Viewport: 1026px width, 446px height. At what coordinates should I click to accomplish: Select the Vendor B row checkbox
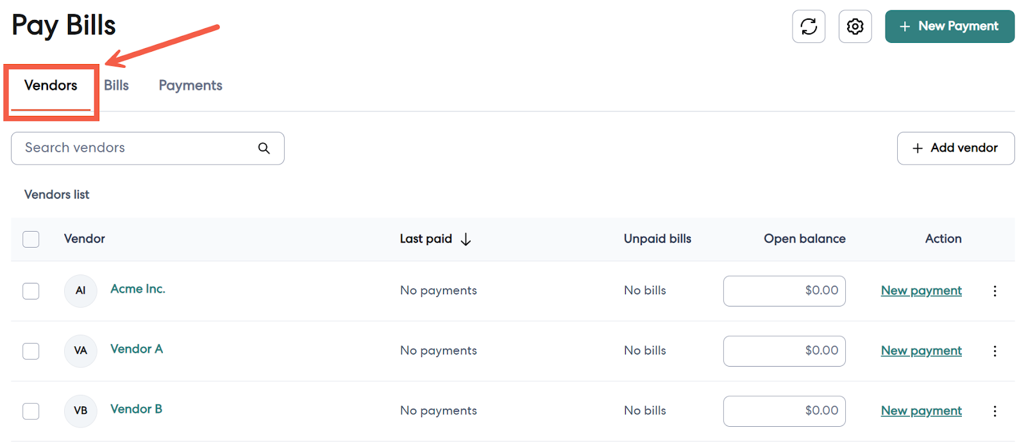click(x=31, y=411)
